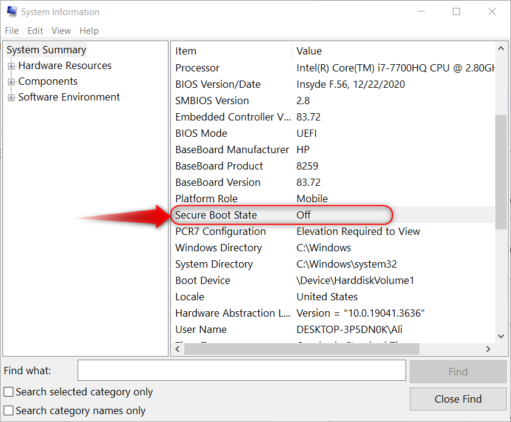Click the vertical scrollbar down arrow
The height and width of the screenshot is (422, 511).
501,335
